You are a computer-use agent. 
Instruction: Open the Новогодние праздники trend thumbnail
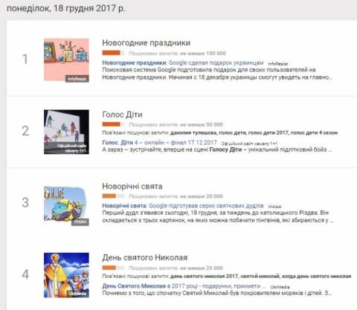pos(66,60)
